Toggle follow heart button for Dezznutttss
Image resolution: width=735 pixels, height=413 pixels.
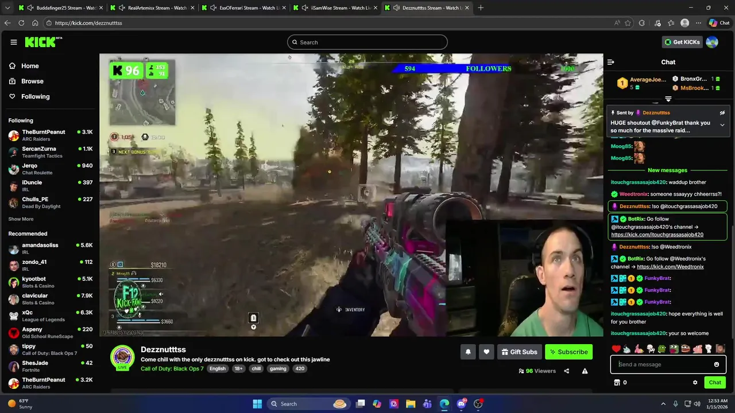pyautogui.click(x=486, y=352)
